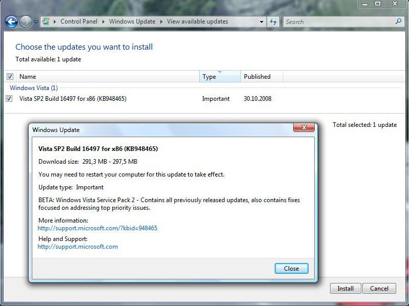Open the support.microsoft.com/?kbid=948465 link
This screenshot has width=409, height=306.
pyautogui.click(x=97, y=228)
